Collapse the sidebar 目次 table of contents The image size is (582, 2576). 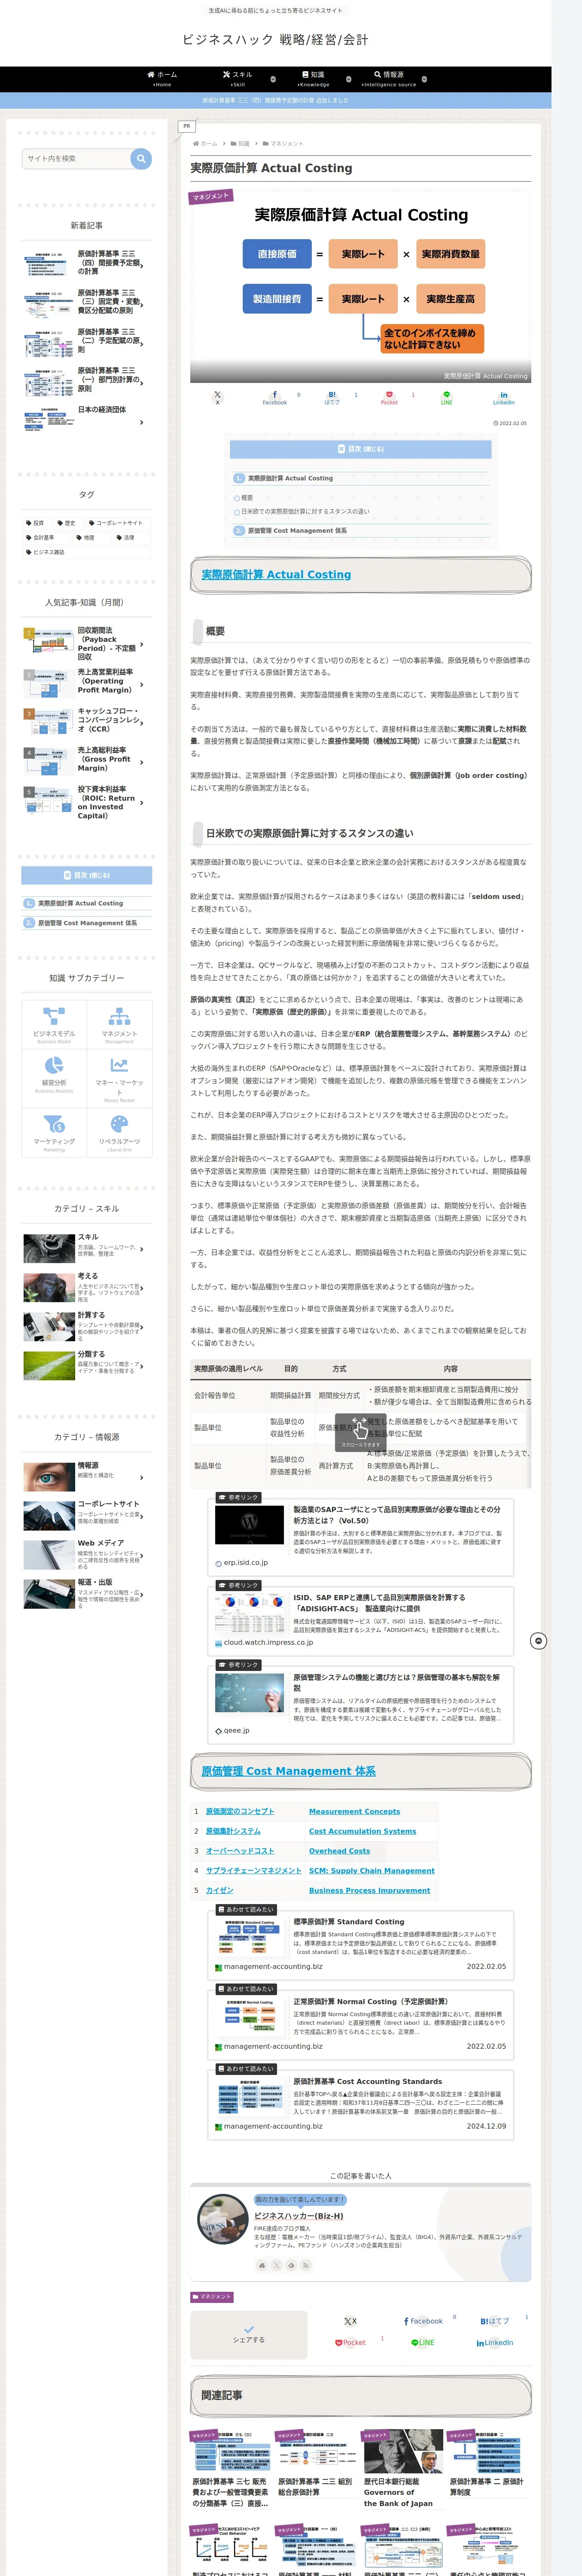[87, 875]
